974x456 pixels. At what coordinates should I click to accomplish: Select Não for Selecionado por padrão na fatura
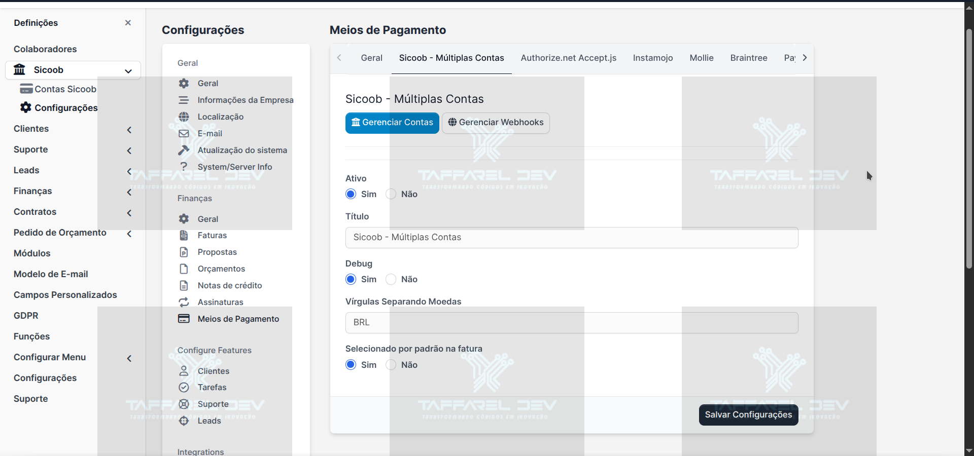[x=391, y=365]
